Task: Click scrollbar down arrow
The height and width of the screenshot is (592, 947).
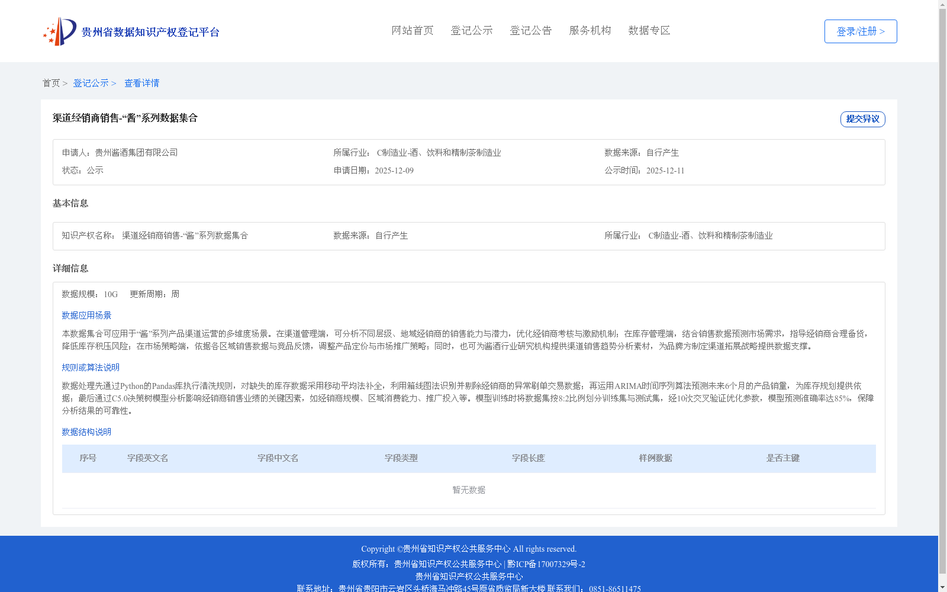Action: click(x=942, y=587)
